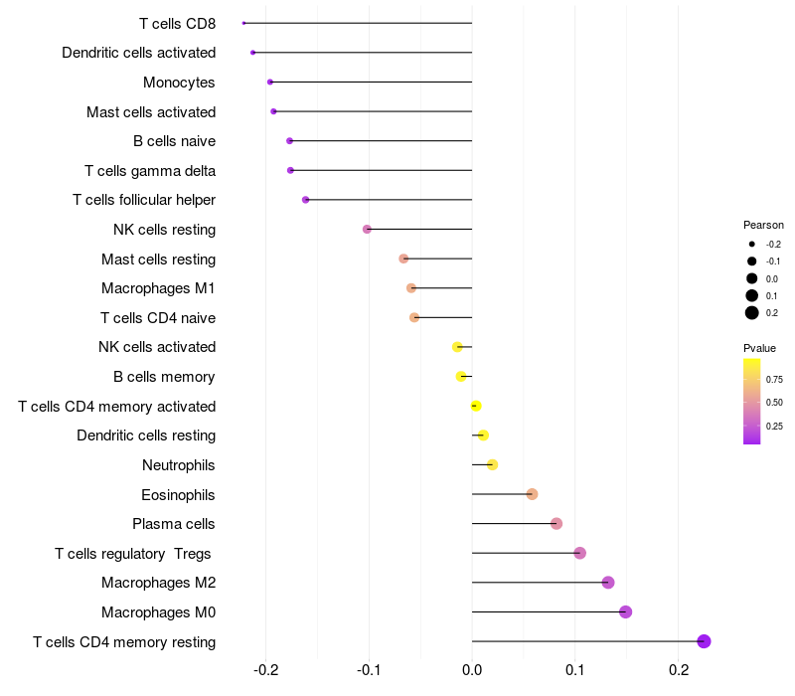This screenshot has width=795, height=696.
Task: Click the Neutrophils yellow data point
Action: (x=492, y=464)
